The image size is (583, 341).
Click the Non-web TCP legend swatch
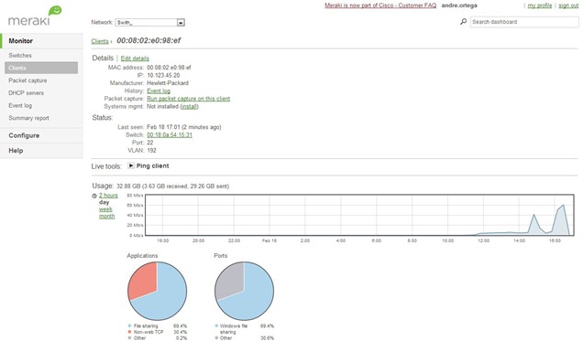[x=129, y=332]
